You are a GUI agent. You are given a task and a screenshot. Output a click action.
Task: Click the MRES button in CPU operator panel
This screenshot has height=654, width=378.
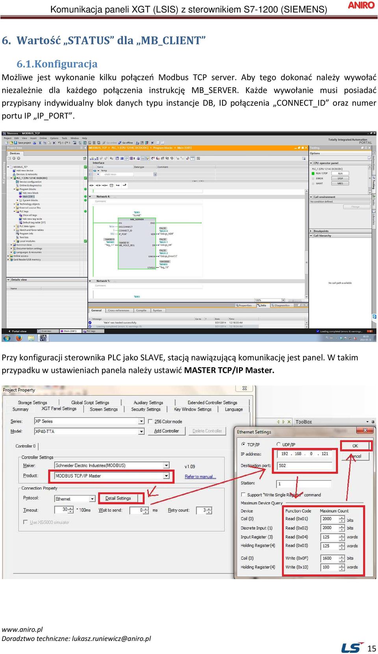coord(340,183)
